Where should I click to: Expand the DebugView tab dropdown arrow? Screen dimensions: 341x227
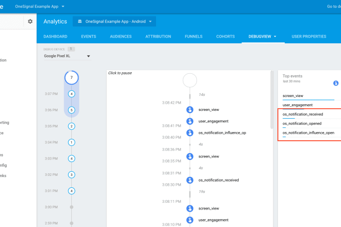click(x=275, y=37)
